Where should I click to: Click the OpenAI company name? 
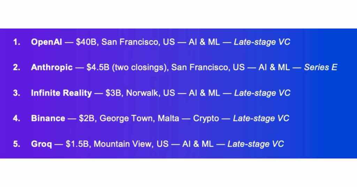coord(46,42)
